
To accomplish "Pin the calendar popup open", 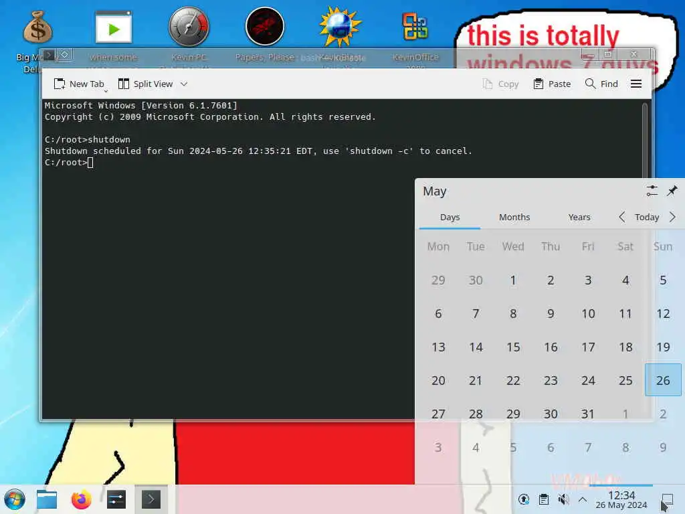I will [x=672, y=191].
